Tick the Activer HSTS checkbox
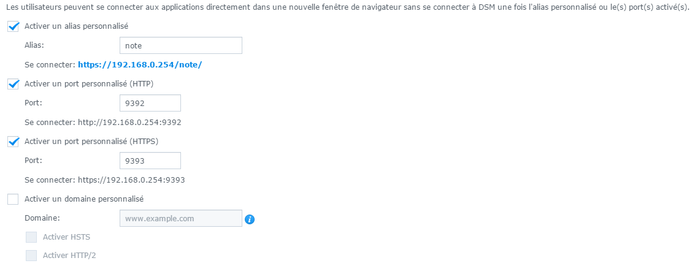692x266 pixels. (31, 237)
